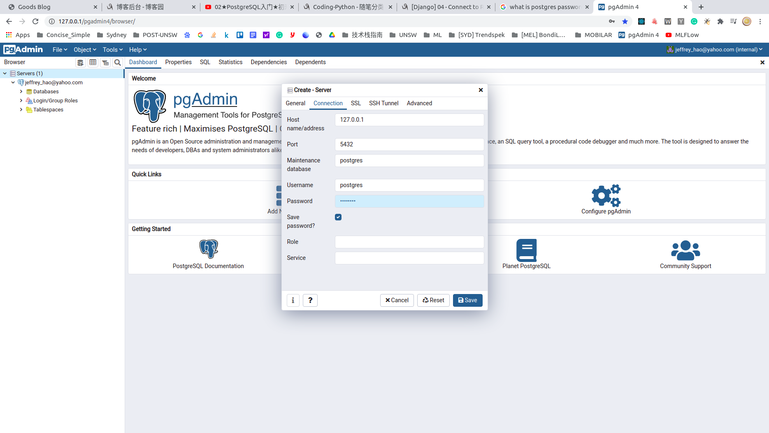Click the Username input field
This screenshot has width=769, height=433.
click(x=409, y=185)
